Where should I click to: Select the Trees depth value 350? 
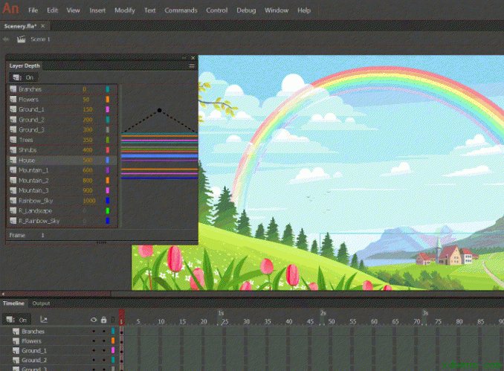(x=88, y=140)
